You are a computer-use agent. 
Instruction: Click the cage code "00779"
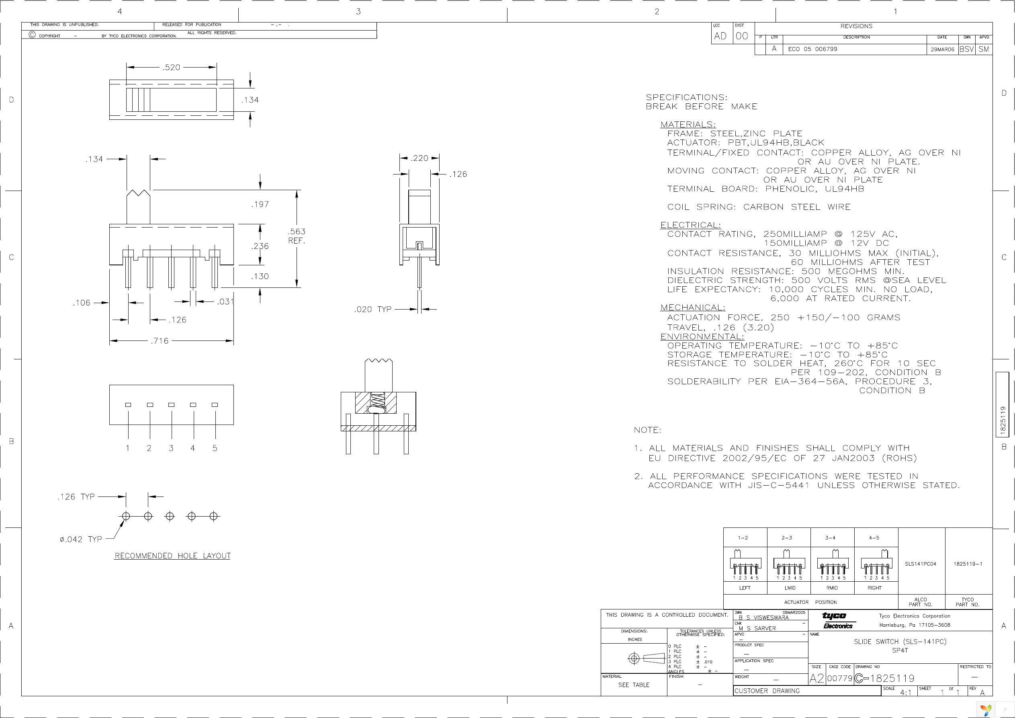(x=839, y=679)
